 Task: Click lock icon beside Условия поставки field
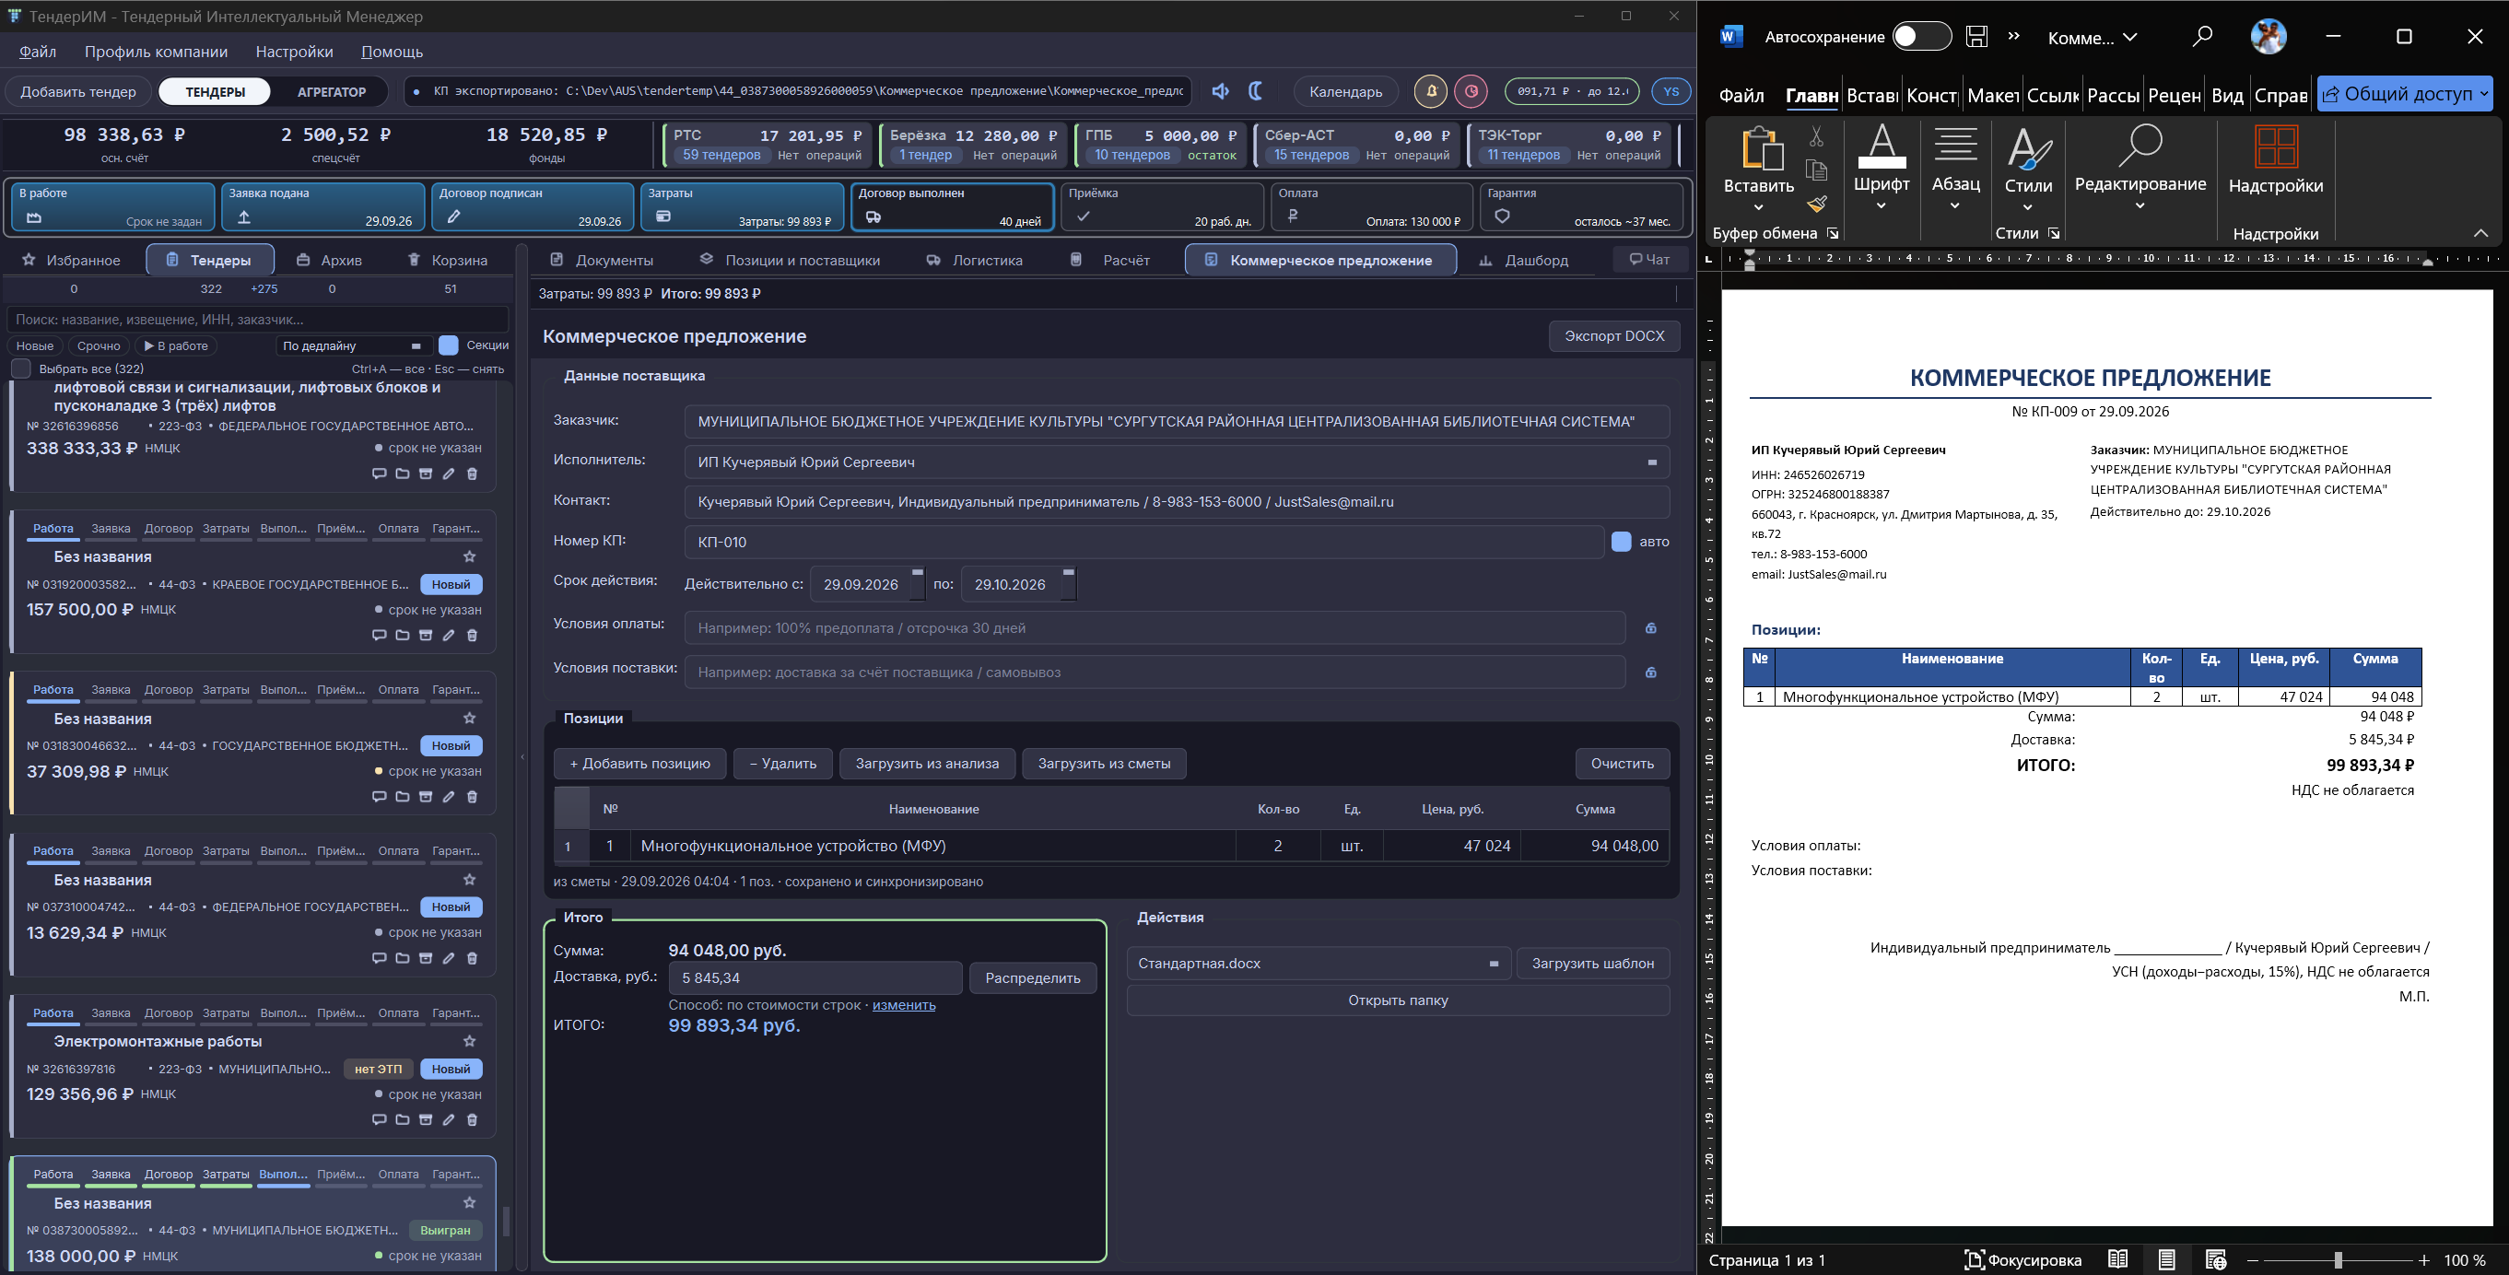click(x=1651, y=673)
